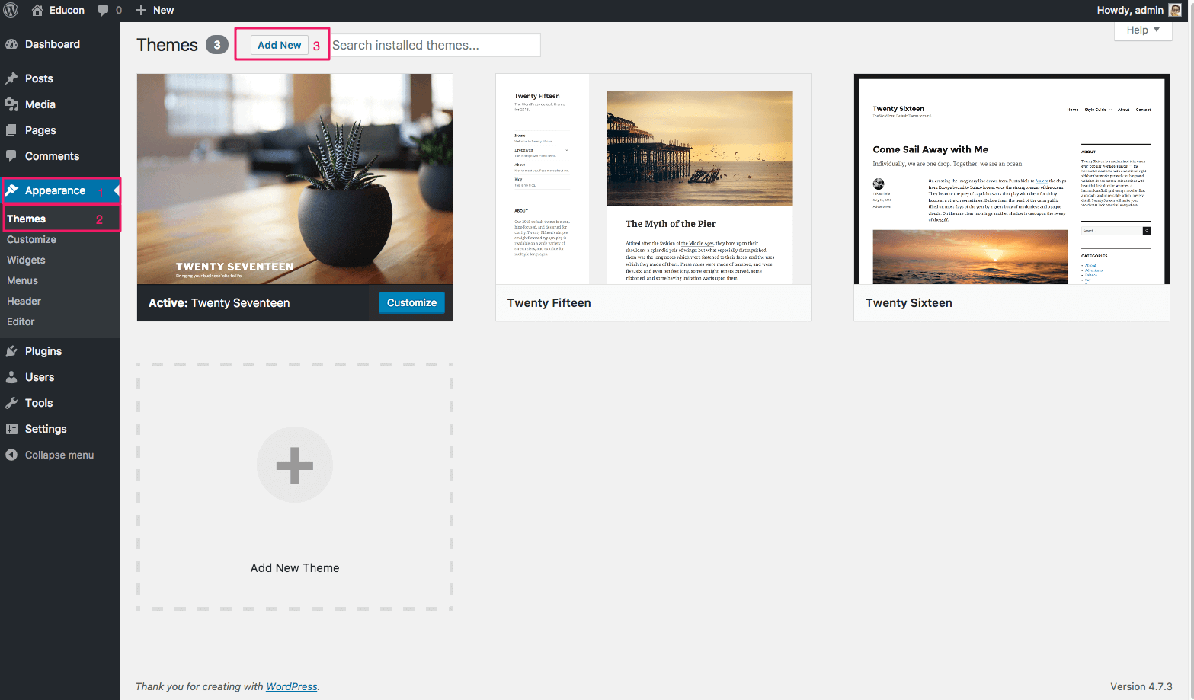The width and height of the screenshot is (1194, 700).
Task: Click the Version 4.7.3 footer text
Action: pos(1141,686)
